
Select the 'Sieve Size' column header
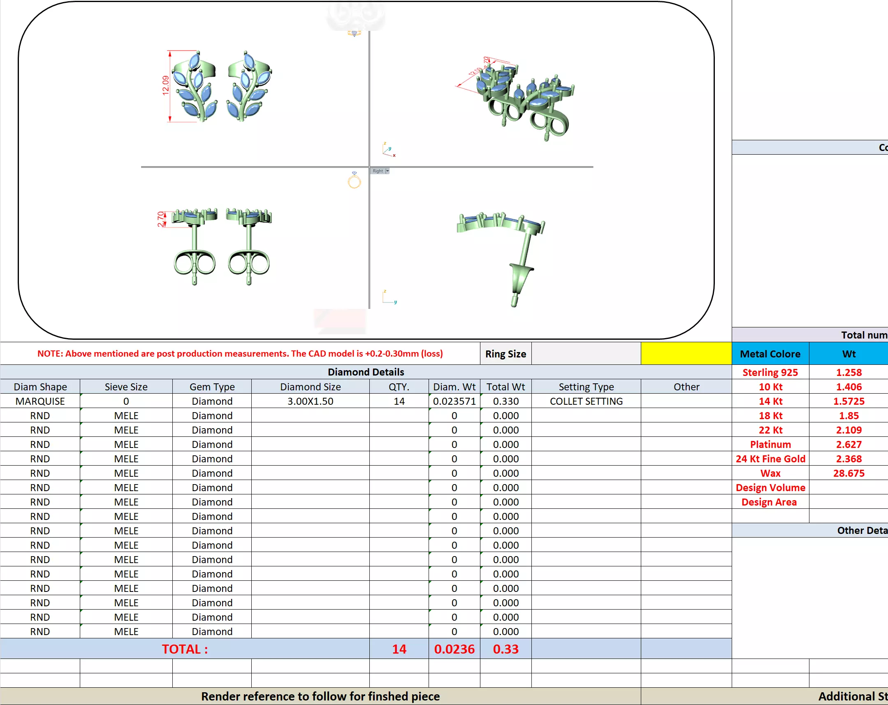tap(126, 387)
